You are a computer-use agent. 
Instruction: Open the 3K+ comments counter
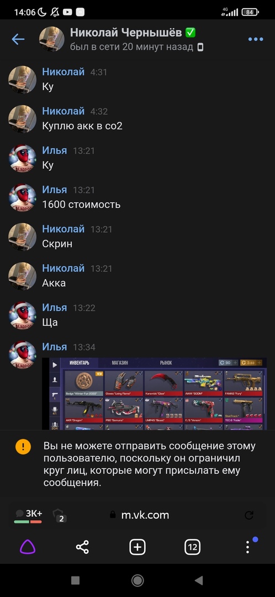click(x=28, y=516)
